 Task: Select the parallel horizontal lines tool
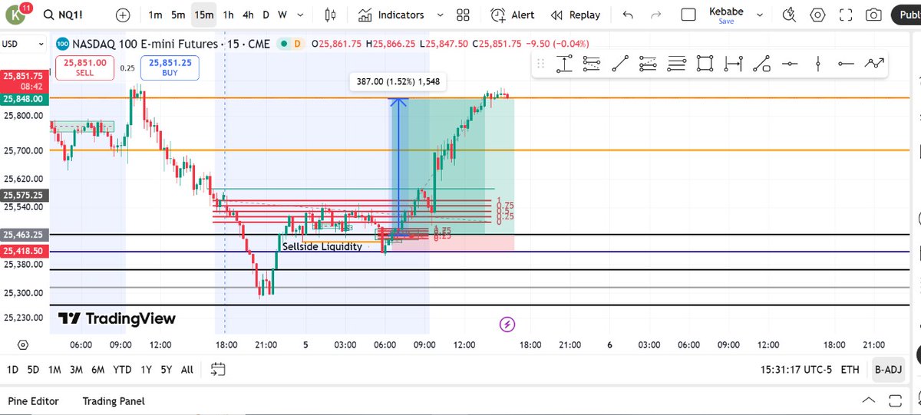click(x=677, y=64)
